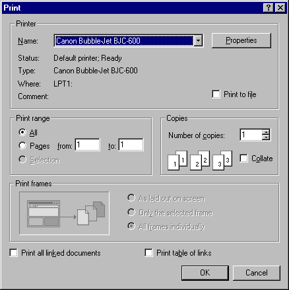Check Print table of links
The width and height of the screenshot is (289, 290).
pos(148,253)
